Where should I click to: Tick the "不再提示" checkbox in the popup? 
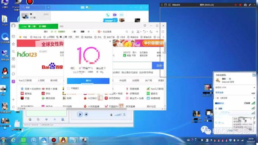69,88
